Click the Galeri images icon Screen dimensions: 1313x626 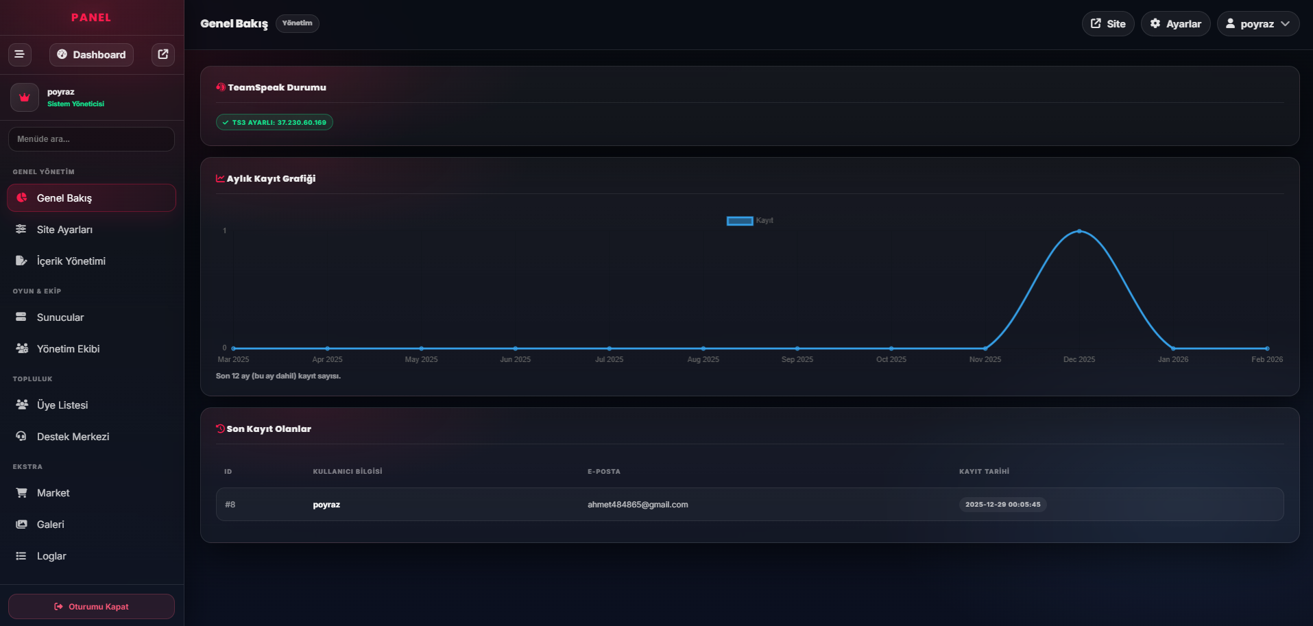(x=21, y=524)
